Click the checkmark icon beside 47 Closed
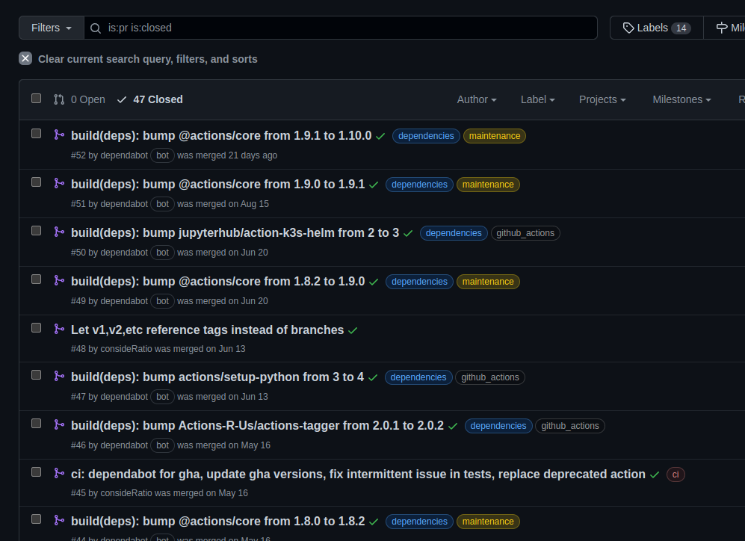This screenshot has height=541, width=745. (122, 99)
